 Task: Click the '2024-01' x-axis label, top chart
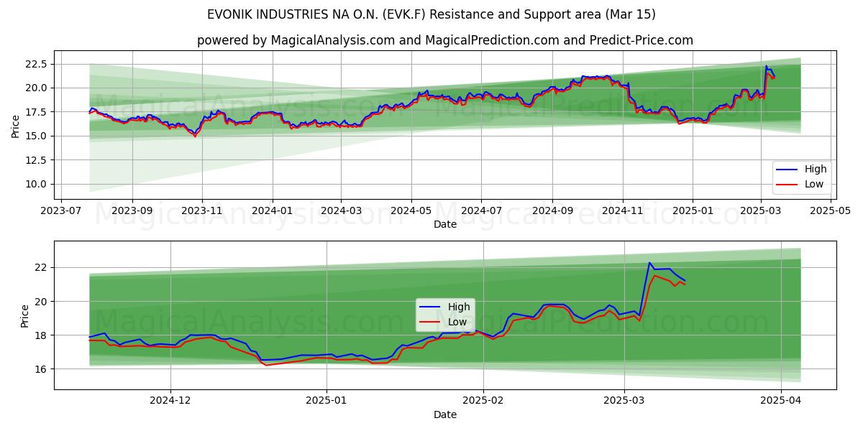pos(273,211)
